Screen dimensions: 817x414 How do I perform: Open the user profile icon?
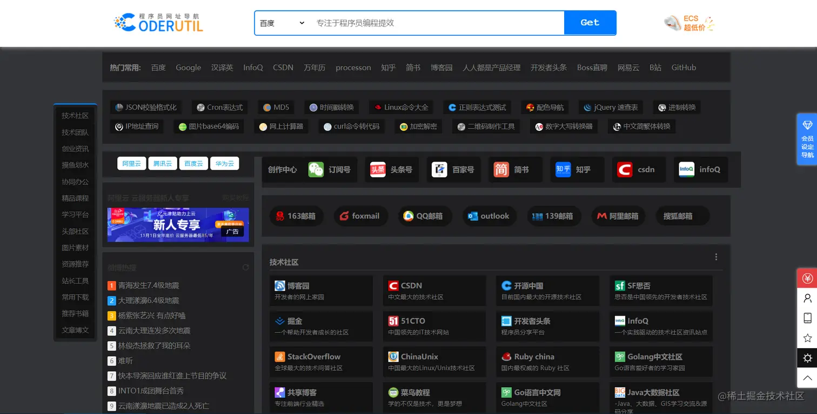click(x=807, y=298)
